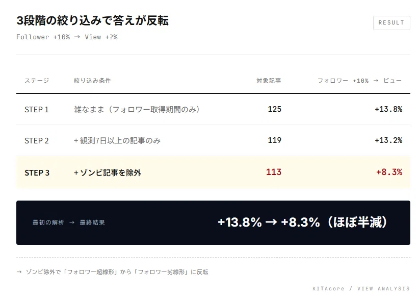Click the +13.8% view value in STEP 1
This screenshot has width=419, height=296.
tap(388, 109)
